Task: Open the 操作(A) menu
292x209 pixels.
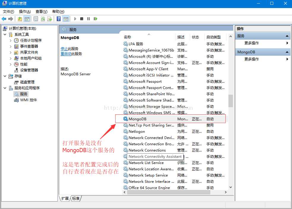Action: [x=25, y=12]
